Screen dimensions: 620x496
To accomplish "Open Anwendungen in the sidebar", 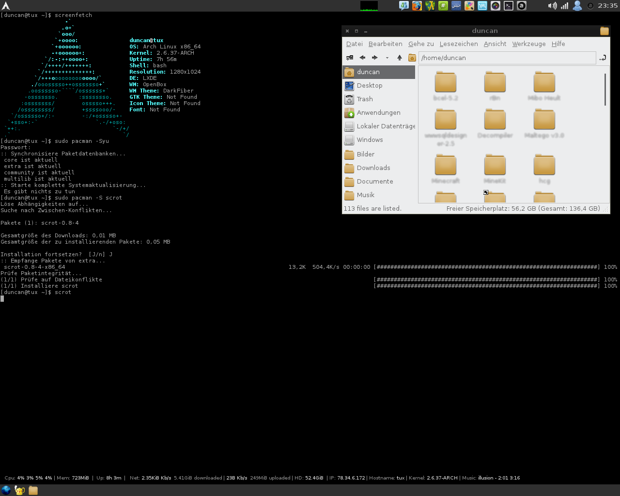I will click(378, 112).
